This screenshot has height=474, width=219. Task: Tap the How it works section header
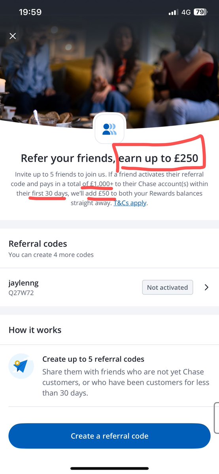click(35, 330)
